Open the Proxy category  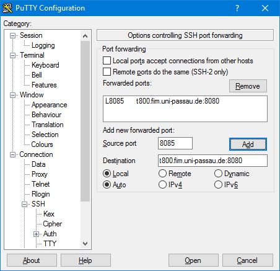(x=40, y=174)
